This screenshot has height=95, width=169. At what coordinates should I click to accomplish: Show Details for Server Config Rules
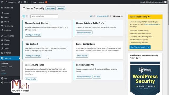82,56
